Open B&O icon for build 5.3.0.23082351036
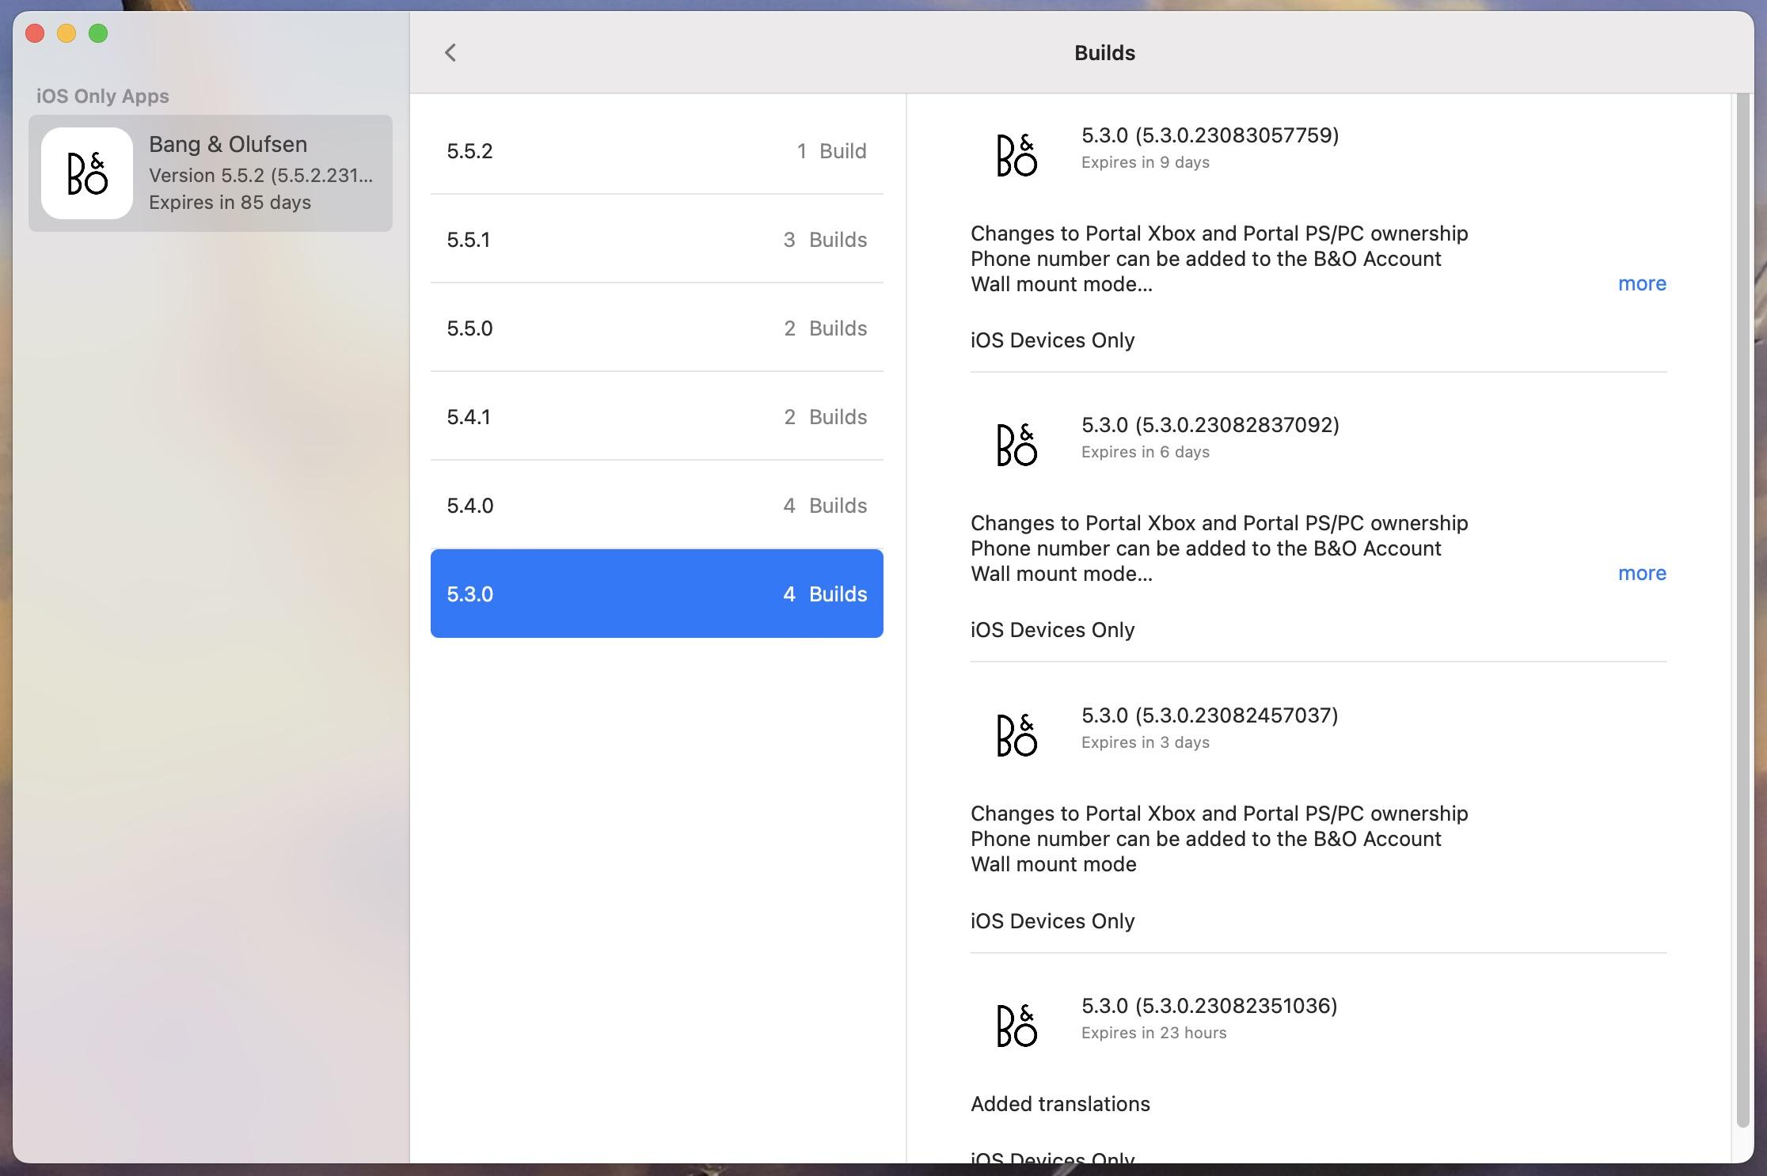The image size is (1767, 1176). click(x=1016, y=1026)
